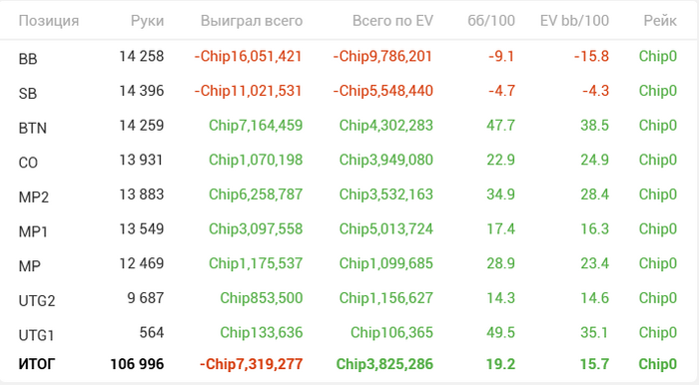Screen dimensions: 699x385
Task: Click the Выиграл всего column header
Action: coord(252,21)
